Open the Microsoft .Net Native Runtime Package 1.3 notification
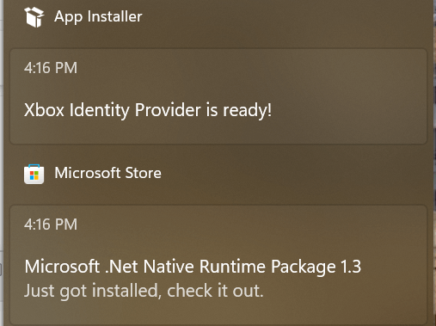Viewport: 436px width, 326px height. click(x=218, y=265)
